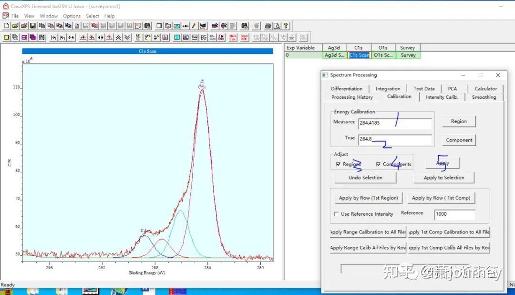The height and width of the screenshot is (295, 515).
Task: Click the Apply by Row (1st Region) button
Action: 368,198
